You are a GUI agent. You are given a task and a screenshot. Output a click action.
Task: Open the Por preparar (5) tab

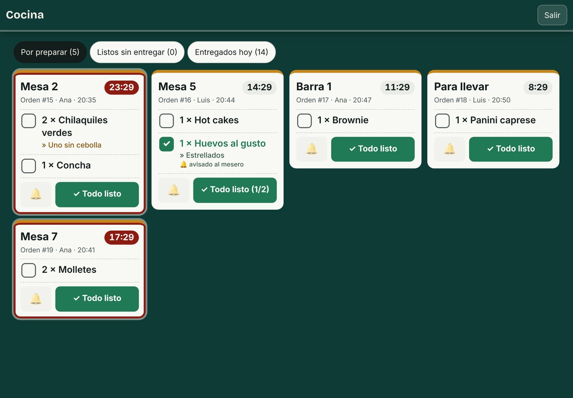tap(50, 52)
